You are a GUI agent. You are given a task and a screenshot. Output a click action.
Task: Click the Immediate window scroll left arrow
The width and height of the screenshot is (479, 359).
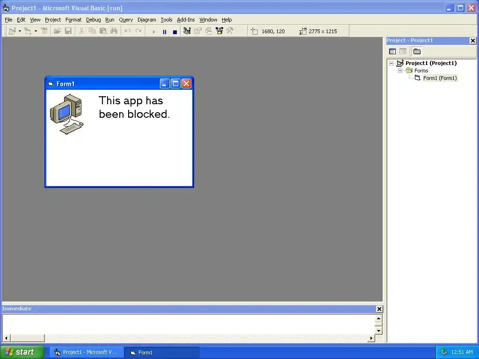(x=6, y=338)
